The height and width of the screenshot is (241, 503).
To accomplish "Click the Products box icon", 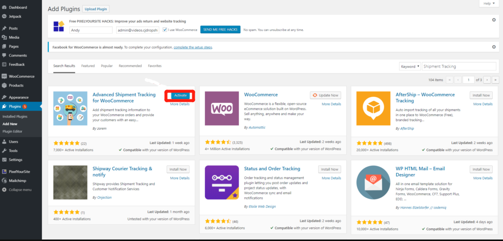I will click(x=4, y=86).
